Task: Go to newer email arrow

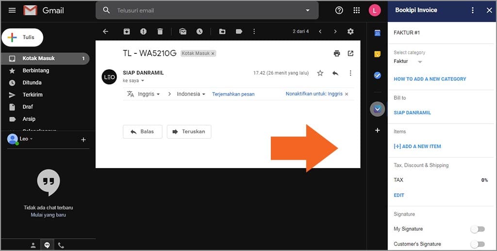Action: tap(320, 31)
